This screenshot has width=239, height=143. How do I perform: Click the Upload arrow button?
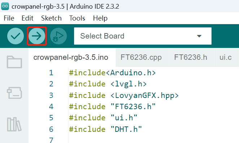click(37, 36)
